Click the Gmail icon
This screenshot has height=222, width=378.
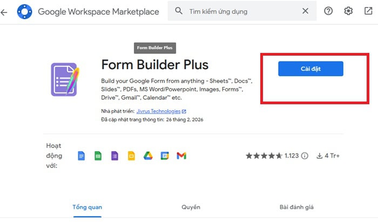tap(181, 156)
